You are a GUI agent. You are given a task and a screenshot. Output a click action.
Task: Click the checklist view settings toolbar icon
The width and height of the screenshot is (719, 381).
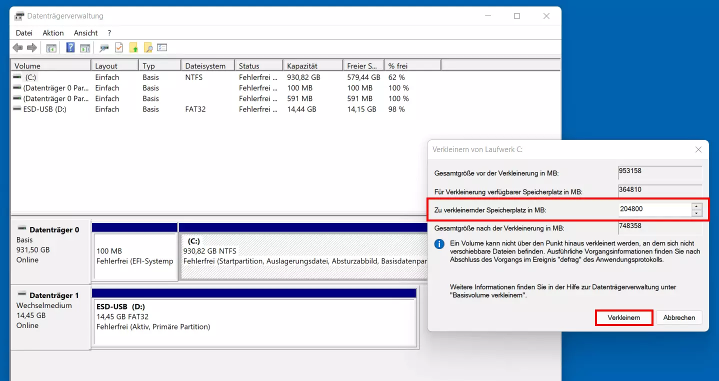coord(162,47)
